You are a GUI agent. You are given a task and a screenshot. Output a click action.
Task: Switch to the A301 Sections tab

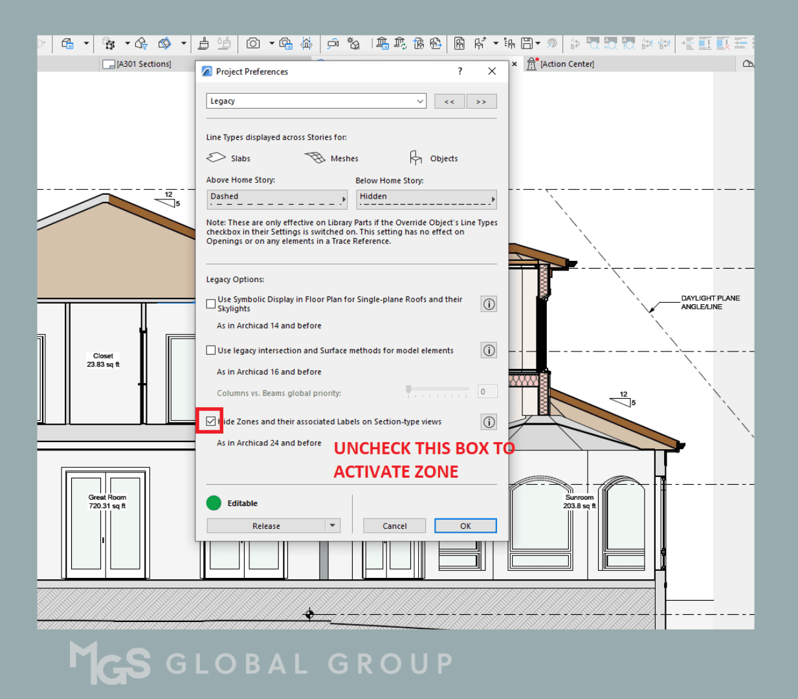click(142, 63)
